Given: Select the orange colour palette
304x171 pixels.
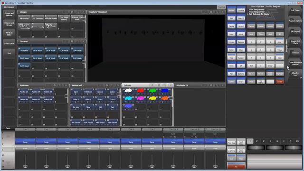Looking at the screenshot, I should pyautogui.click(x=165, y=99).
